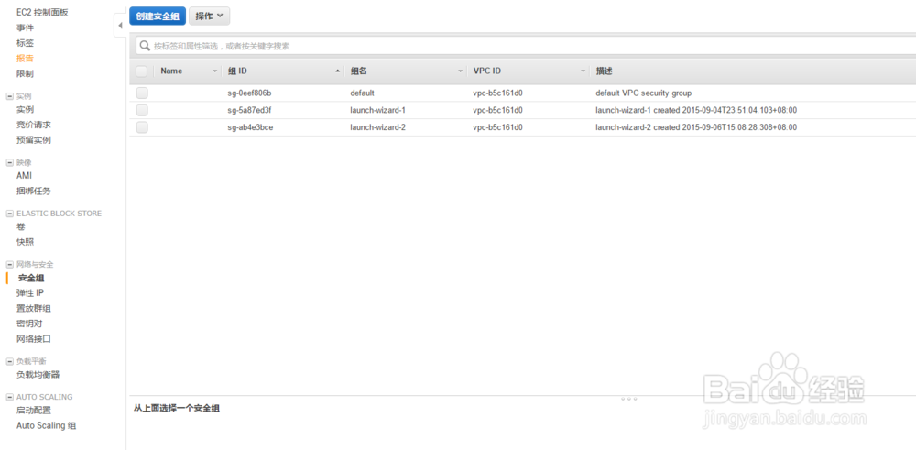Screen dimensions: 916x450
Task: Collapse the sidebar with arrow handle
Action: tap(120, 26)
